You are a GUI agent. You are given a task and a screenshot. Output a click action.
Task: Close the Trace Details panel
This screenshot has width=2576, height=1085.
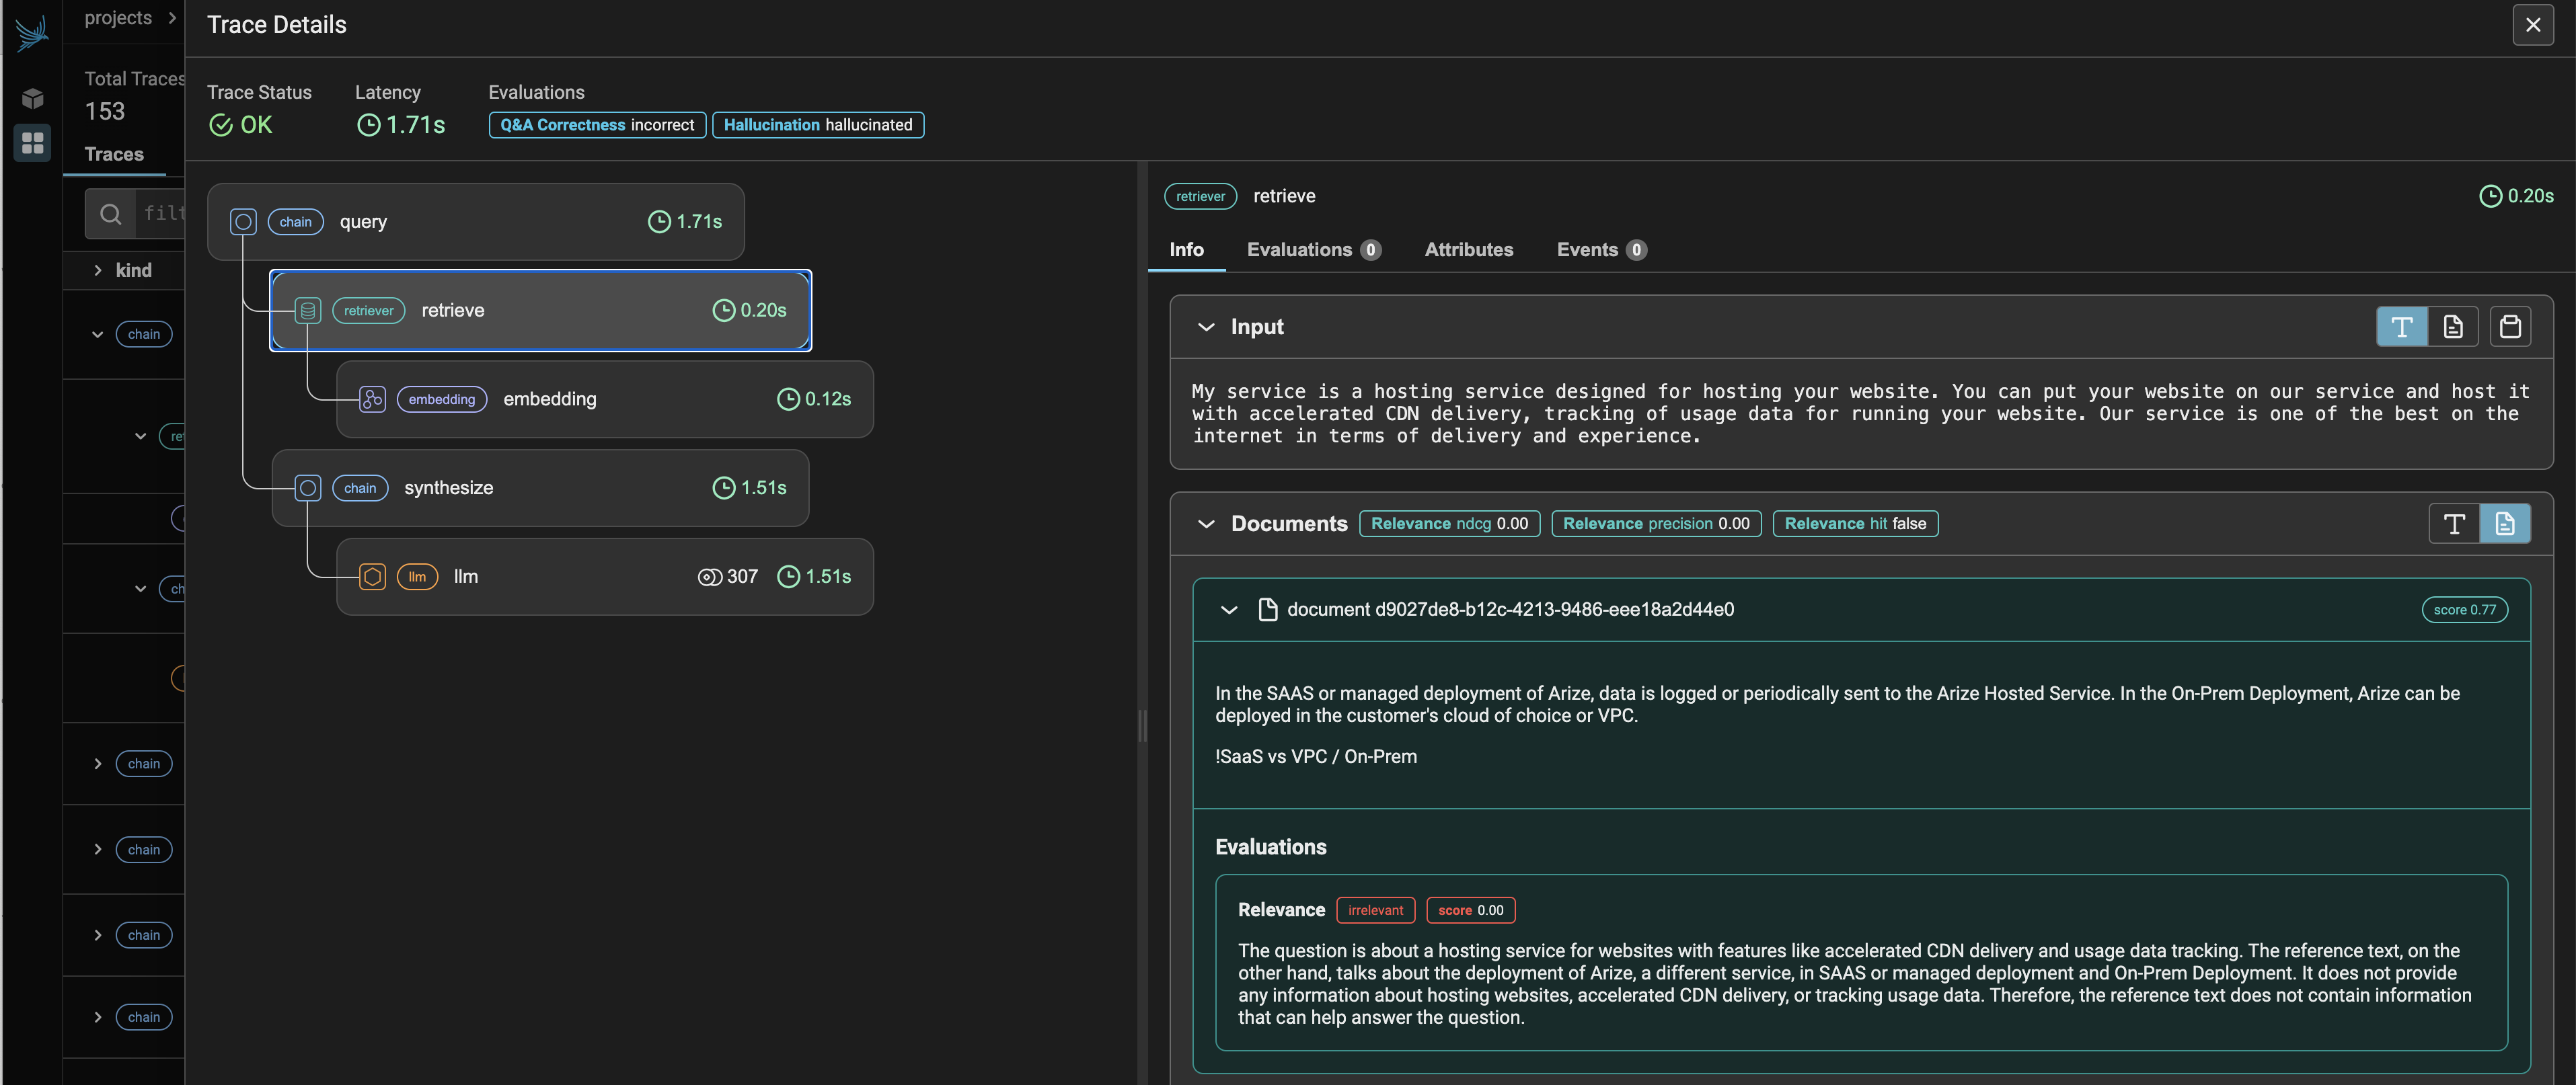[x=2532, y=25]
